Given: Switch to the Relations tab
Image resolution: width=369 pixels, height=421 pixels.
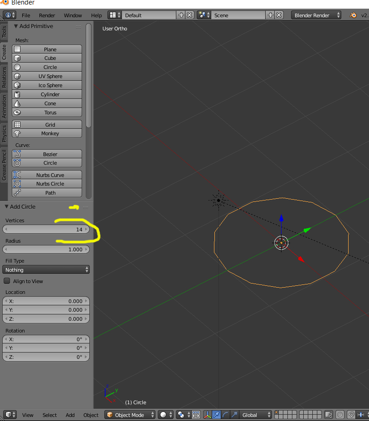Looking at the screenshot, I should (x=4, y=77).
